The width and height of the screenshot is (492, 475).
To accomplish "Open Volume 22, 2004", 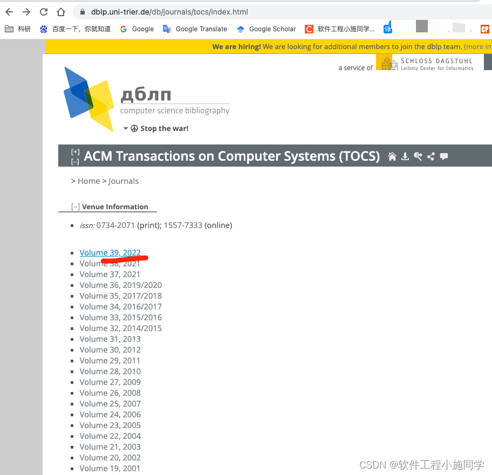I will (x=110, y=436).
